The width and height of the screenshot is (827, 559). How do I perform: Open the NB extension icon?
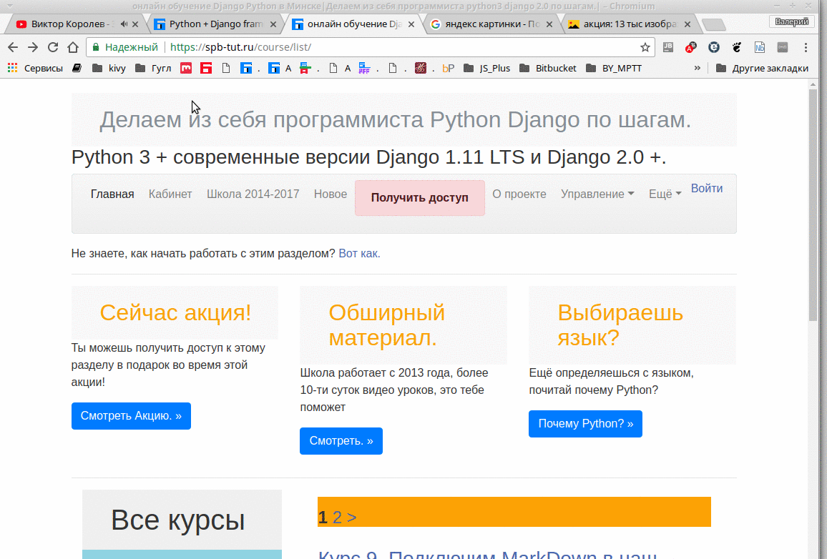click(760, 47)
